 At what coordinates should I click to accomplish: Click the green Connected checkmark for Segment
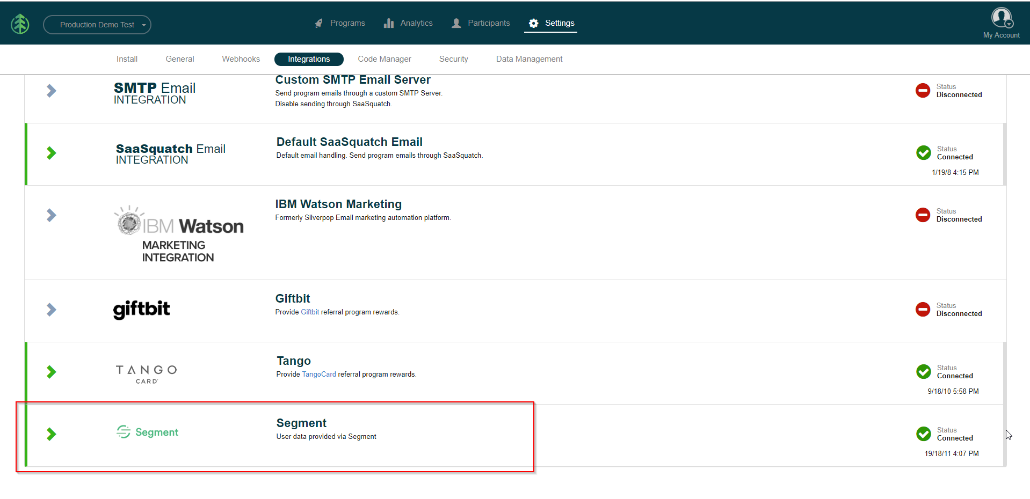pos(924,434)
